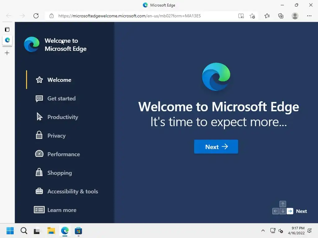Open Accessibility & tools section

coord(73,192)
